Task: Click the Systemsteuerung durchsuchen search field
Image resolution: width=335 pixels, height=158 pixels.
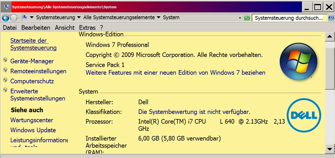Action: click(x=289, y=18)
